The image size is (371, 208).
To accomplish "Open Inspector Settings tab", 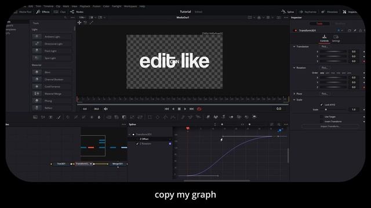I will pyautogui.click(x=336, y=39).
